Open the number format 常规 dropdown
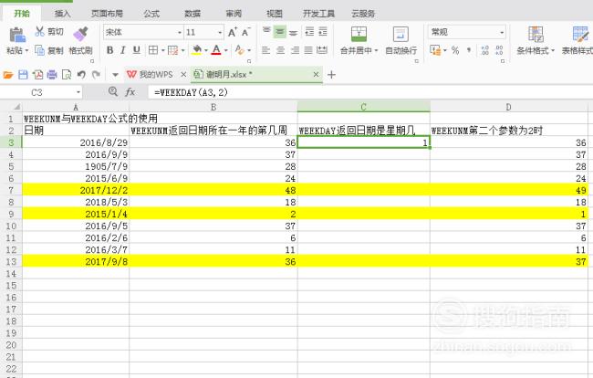Viewport: 593px width, 378px height. (502, 33)
